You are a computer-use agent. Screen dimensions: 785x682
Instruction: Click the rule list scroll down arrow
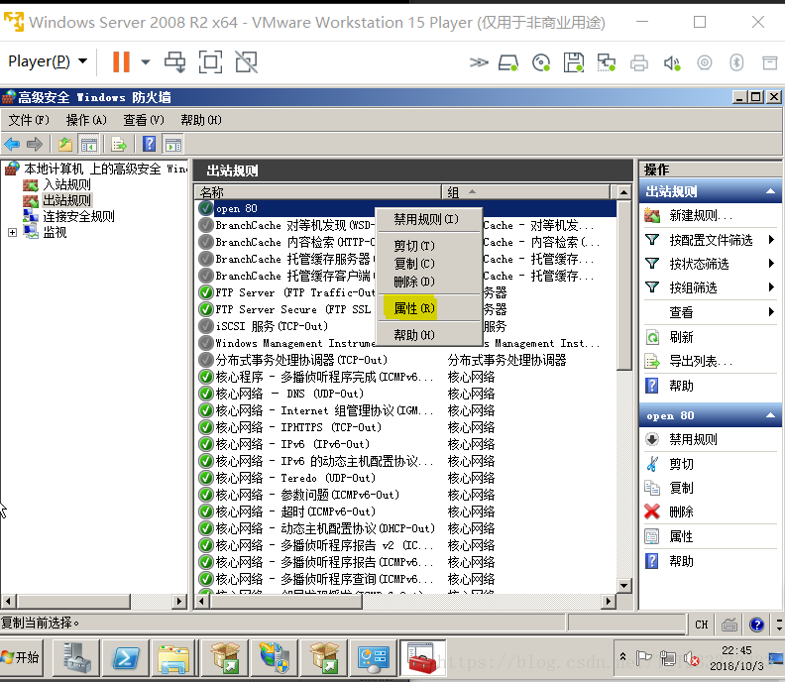623,586
